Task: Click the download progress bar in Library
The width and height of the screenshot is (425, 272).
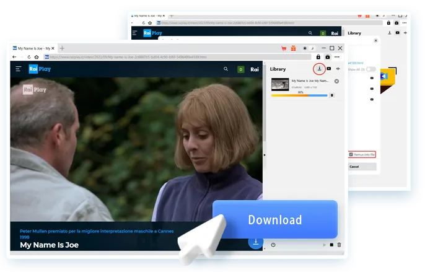Action: click(299, 95)
